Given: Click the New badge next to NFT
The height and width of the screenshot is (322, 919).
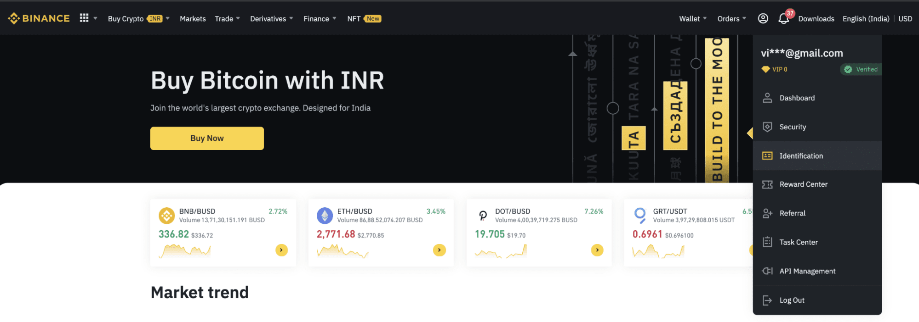Looking at the screenshot, I should (373, 19).
